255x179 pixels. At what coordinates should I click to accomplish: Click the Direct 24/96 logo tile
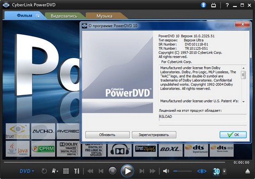click(145, 150)
